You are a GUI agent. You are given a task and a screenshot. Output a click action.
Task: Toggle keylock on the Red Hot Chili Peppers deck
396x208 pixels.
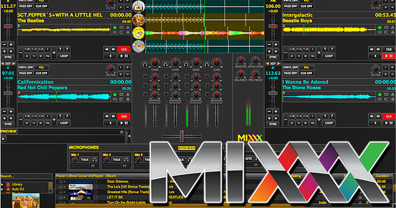tap(128, 99)
